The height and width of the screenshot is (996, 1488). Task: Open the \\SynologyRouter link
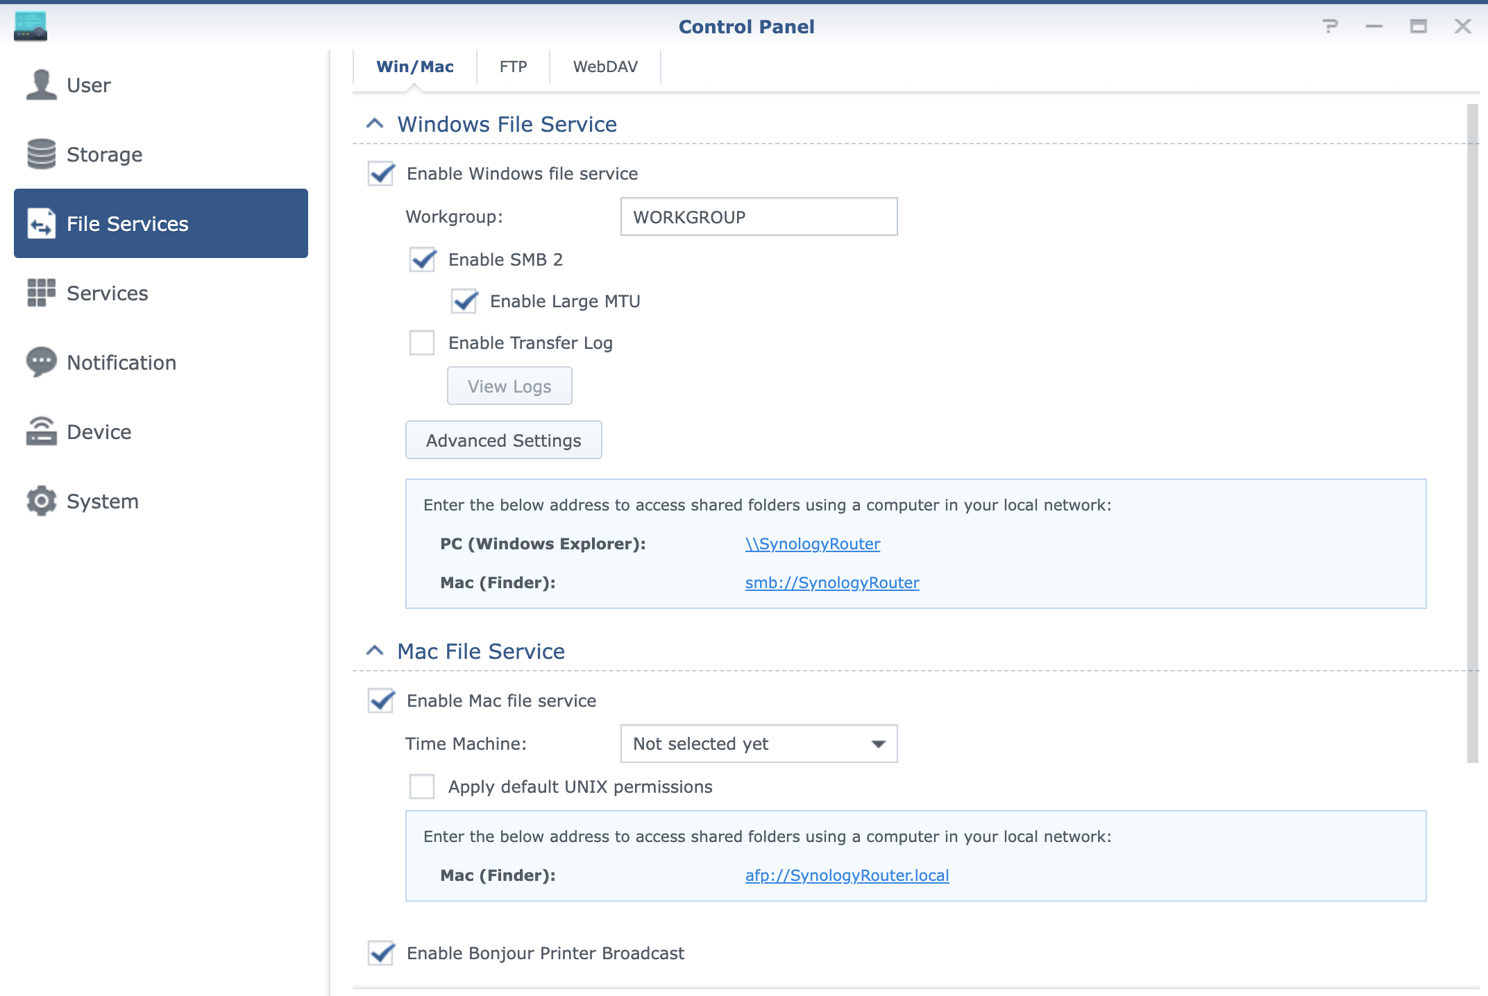click(813, 544)
